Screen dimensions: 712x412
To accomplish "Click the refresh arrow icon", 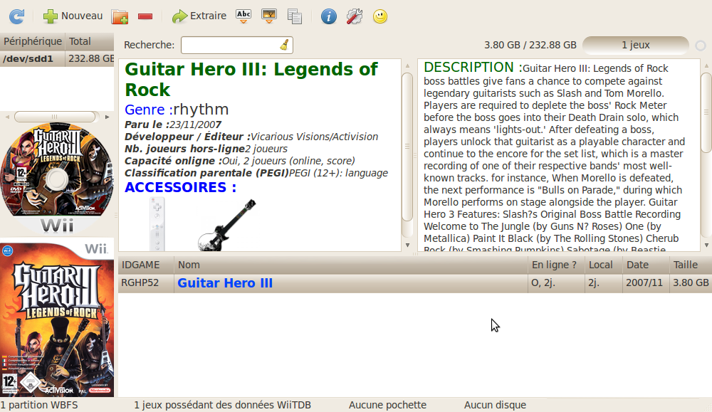I will (x=17, y=16).
